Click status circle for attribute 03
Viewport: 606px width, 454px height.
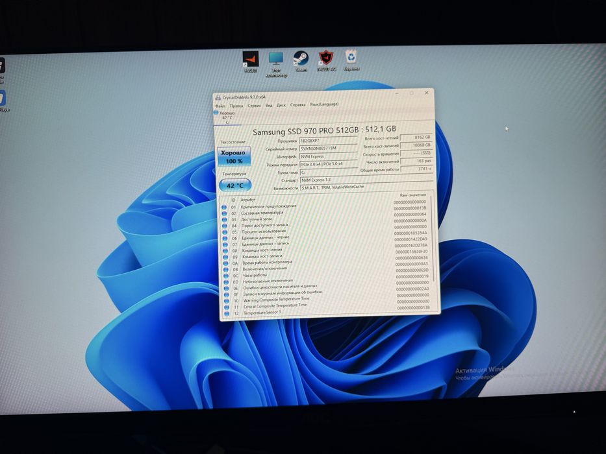pos(225,220)
